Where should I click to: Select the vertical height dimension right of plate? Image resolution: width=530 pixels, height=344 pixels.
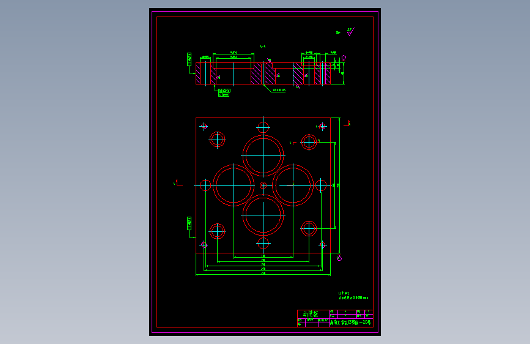pos(338,185)
